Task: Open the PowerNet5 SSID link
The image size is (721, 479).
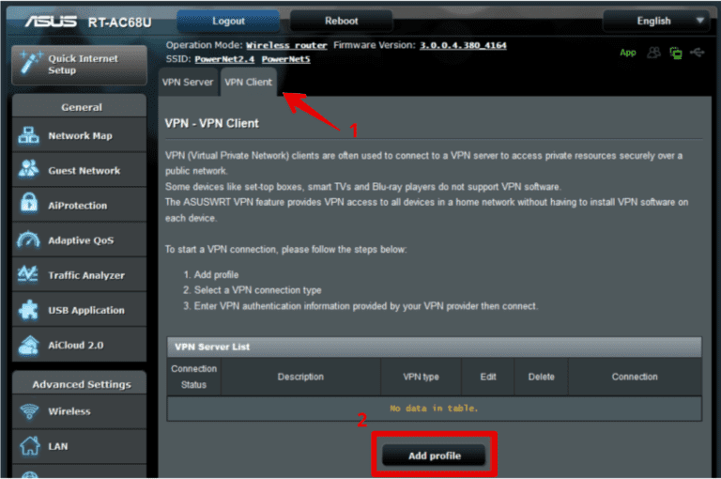Action: 286,59
